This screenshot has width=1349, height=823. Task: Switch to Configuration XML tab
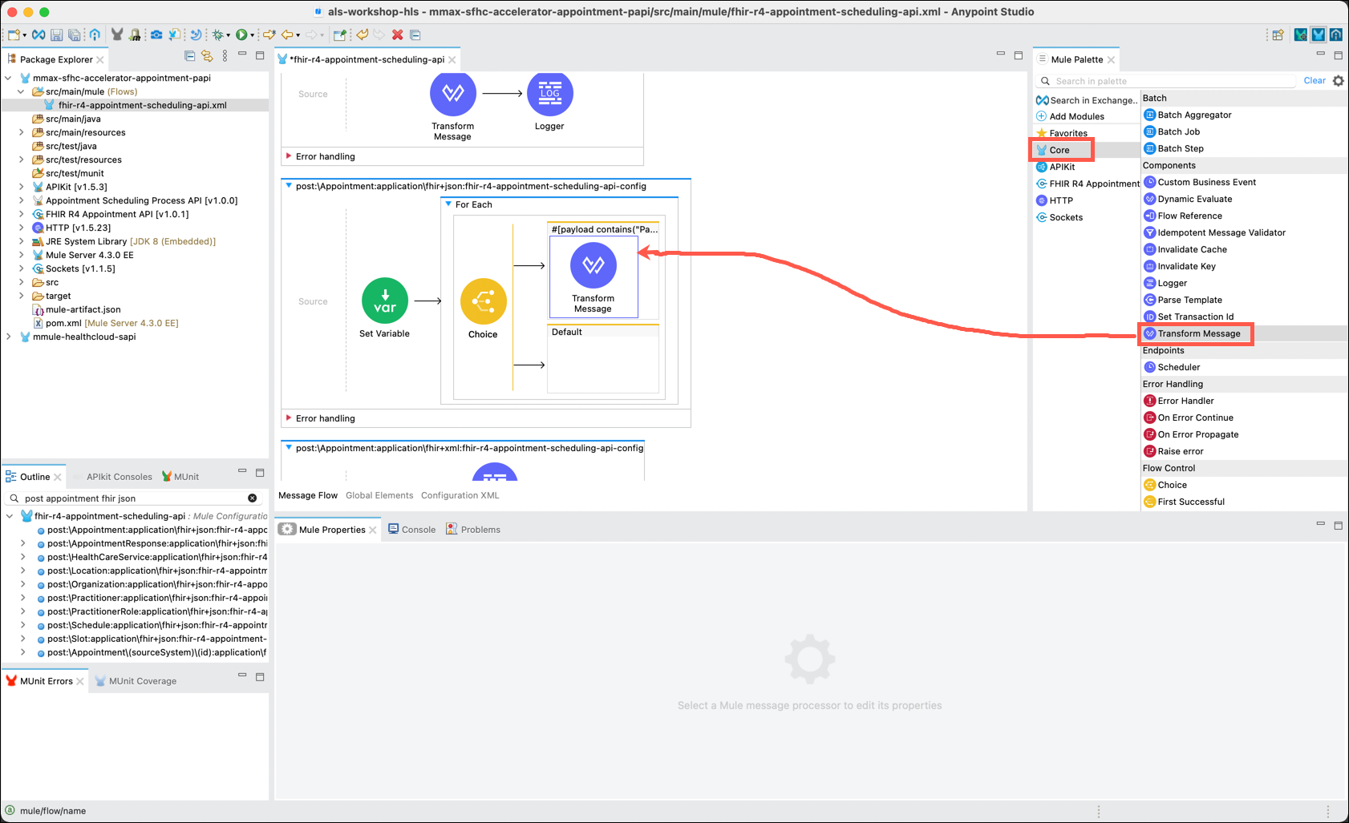[x=460, y=495]
